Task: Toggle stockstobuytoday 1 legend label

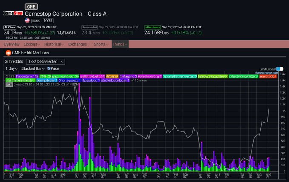Action: [115, 80]
